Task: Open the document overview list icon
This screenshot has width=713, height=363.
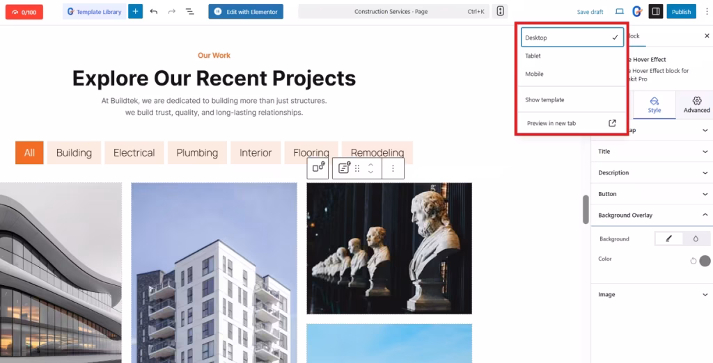Action: 189,12
